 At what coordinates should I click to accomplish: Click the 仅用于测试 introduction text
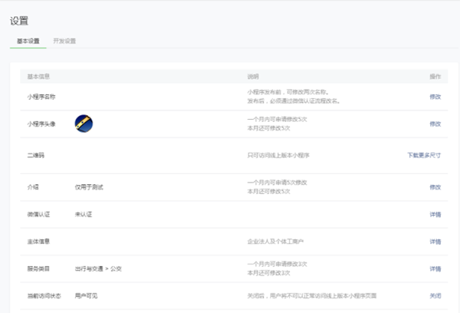[x=87, y=187]
